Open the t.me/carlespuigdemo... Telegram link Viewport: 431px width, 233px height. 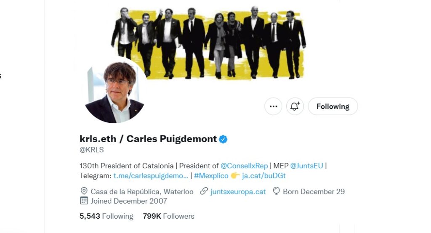151,176
